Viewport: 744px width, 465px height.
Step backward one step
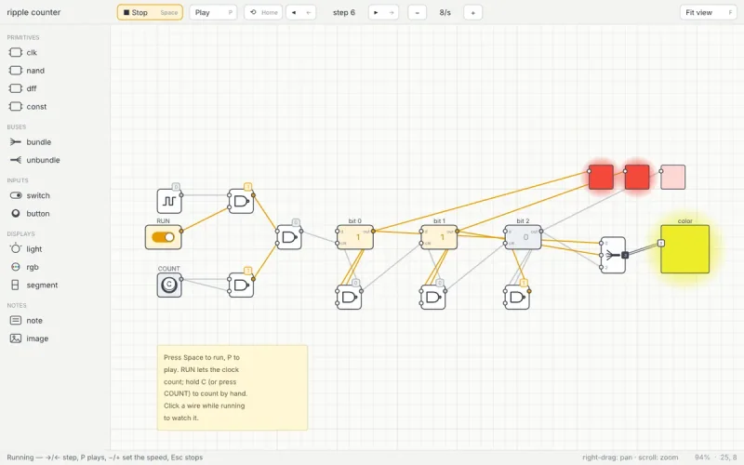point(300,12)
